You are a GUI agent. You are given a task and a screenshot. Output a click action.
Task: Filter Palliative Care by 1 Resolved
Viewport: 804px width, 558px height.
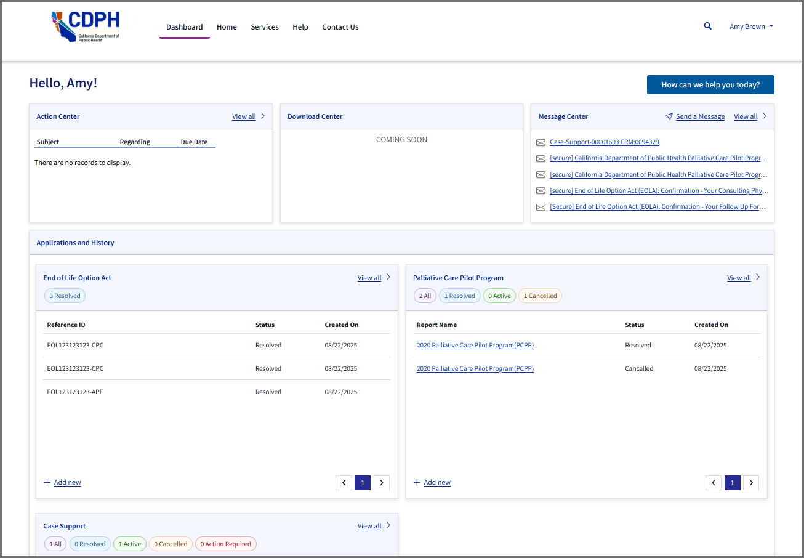[459, 296]
